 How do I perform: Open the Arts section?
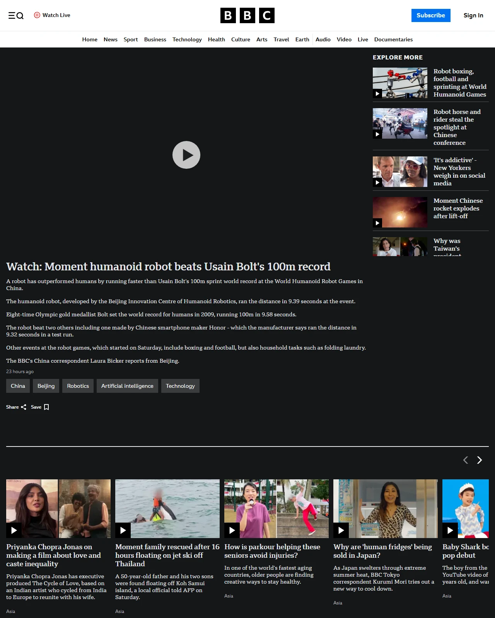pos(262,39)
